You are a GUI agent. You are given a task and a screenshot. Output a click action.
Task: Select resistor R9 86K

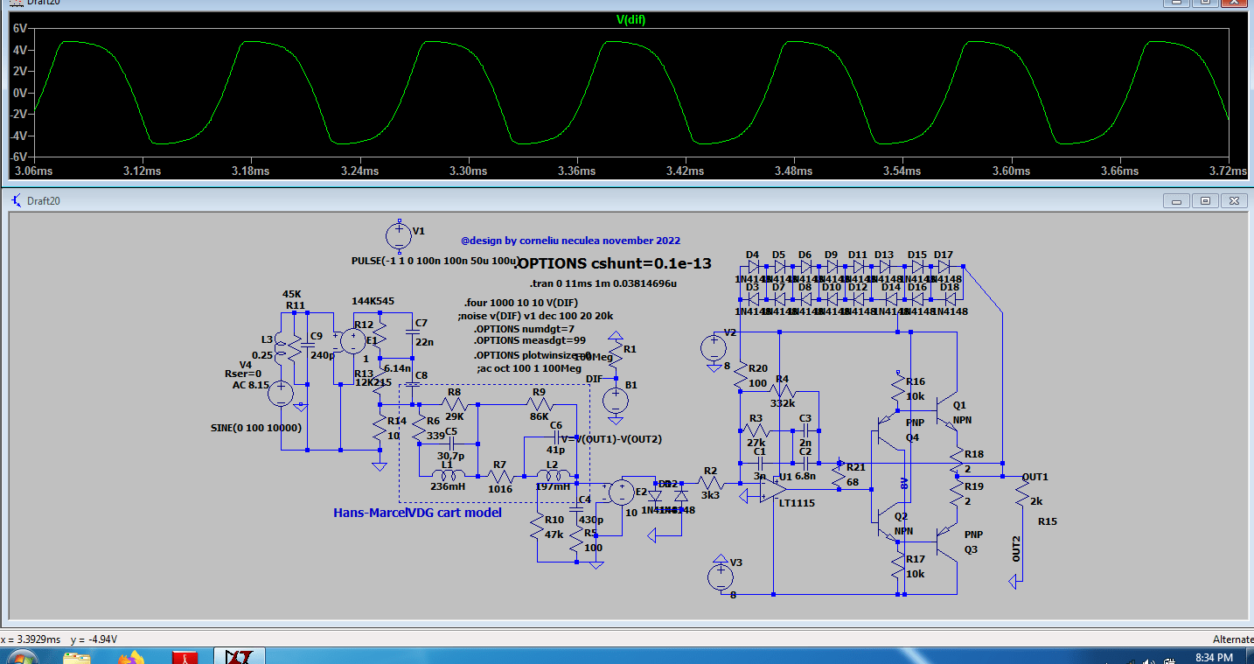click(540, 405)
